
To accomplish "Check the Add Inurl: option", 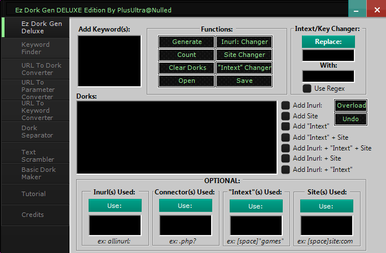I will (286, 105).
